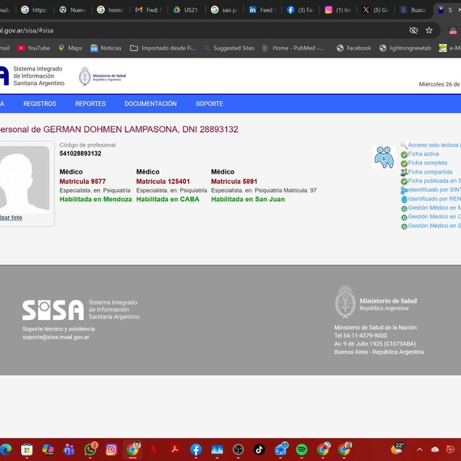Switch to the Gmail 'Fwd:' tab
Viewport: 461px width, 461px height.
pos(148,10)
